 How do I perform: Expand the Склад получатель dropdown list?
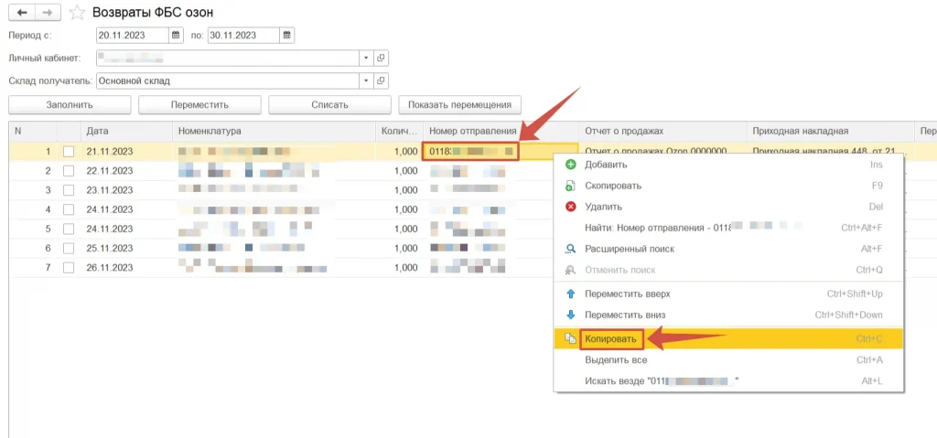click(366, 80)
